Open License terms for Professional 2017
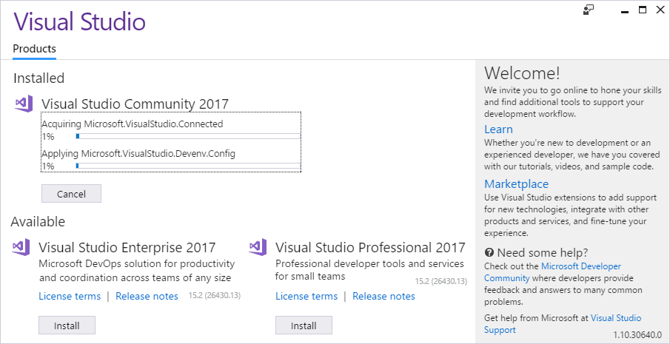The height and width of the screenshot is (344, 670). tap(306, 296)
